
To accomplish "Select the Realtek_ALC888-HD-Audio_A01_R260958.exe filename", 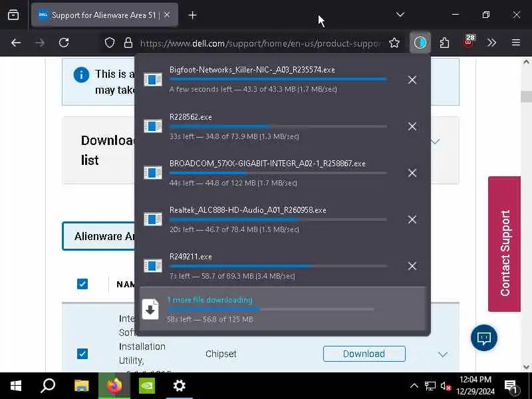I will coord(247,210).
